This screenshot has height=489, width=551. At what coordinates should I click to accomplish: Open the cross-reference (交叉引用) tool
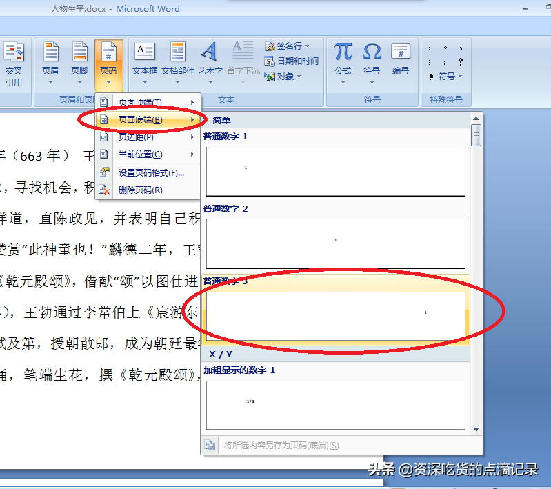14,64
